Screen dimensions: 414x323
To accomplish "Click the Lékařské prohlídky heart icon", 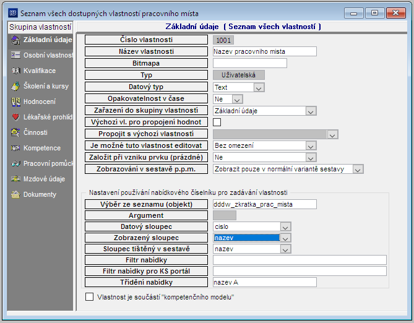I will (15, 117).
